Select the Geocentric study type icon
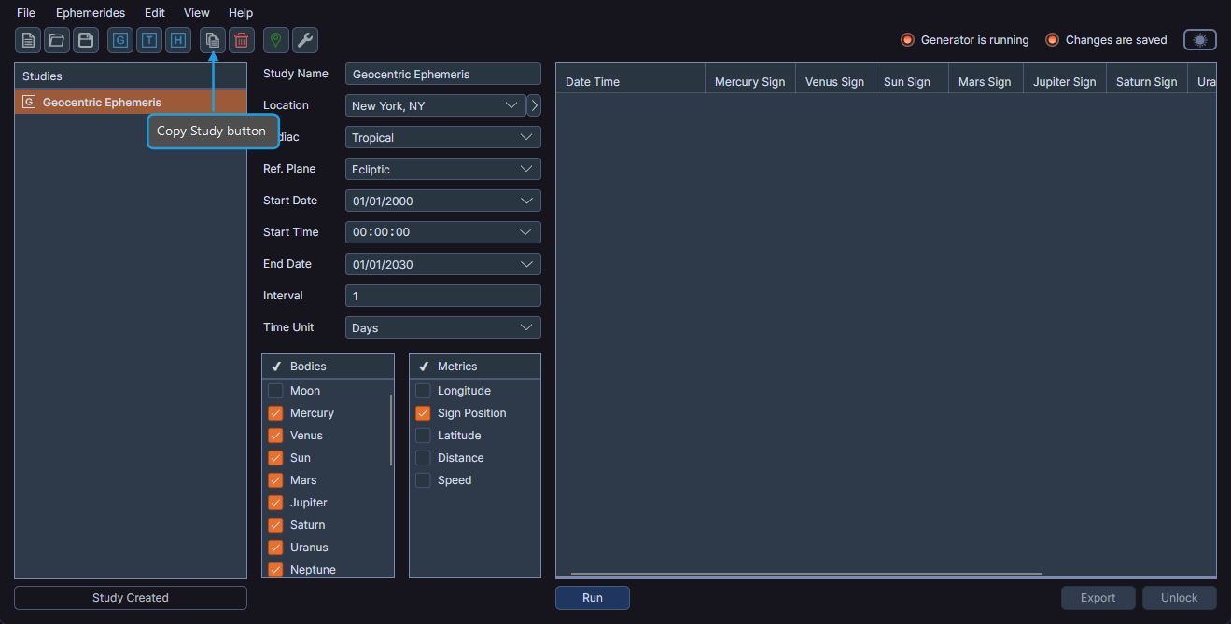 [x=119, y=40]
